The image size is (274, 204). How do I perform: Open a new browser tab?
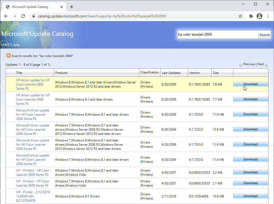tap(72, 7)
